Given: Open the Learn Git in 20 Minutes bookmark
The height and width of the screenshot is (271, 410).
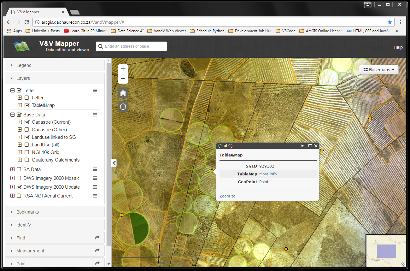Looking at the screenshot, I should coord(85,31).
